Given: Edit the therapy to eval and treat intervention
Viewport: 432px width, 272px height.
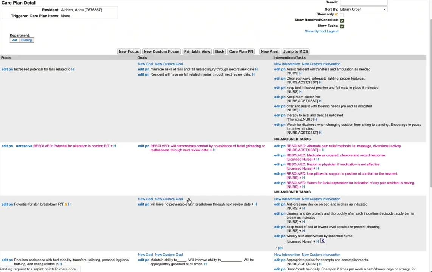Looking at the screenshot, I should (x=277, y=116).
